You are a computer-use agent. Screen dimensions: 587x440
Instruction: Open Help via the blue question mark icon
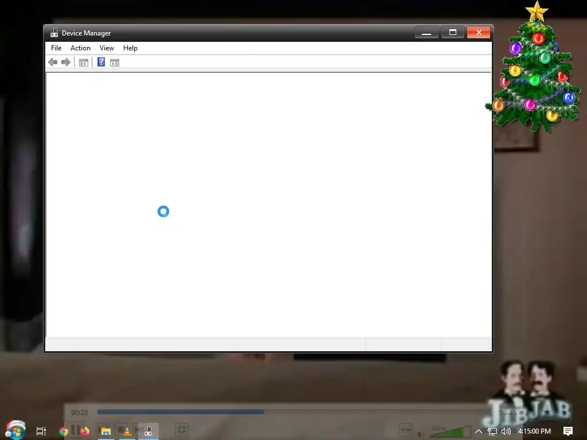click(101, 62)
